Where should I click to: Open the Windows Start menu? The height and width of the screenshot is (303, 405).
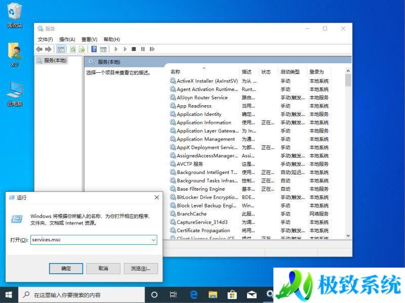coord(9,295)
